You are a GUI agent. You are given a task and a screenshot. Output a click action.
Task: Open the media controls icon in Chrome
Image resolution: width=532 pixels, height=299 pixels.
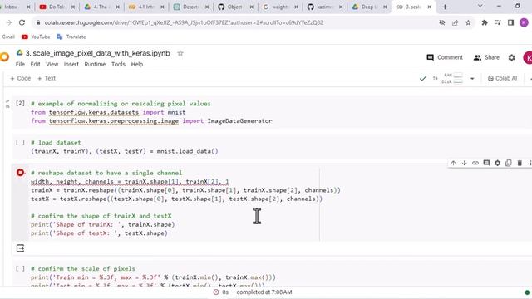pyautogui.click(x=498, y=22)
